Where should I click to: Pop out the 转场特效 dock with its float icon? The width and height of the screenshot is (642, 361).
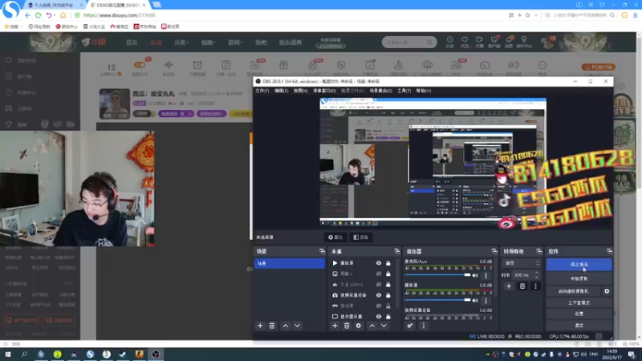pos(539,251)
